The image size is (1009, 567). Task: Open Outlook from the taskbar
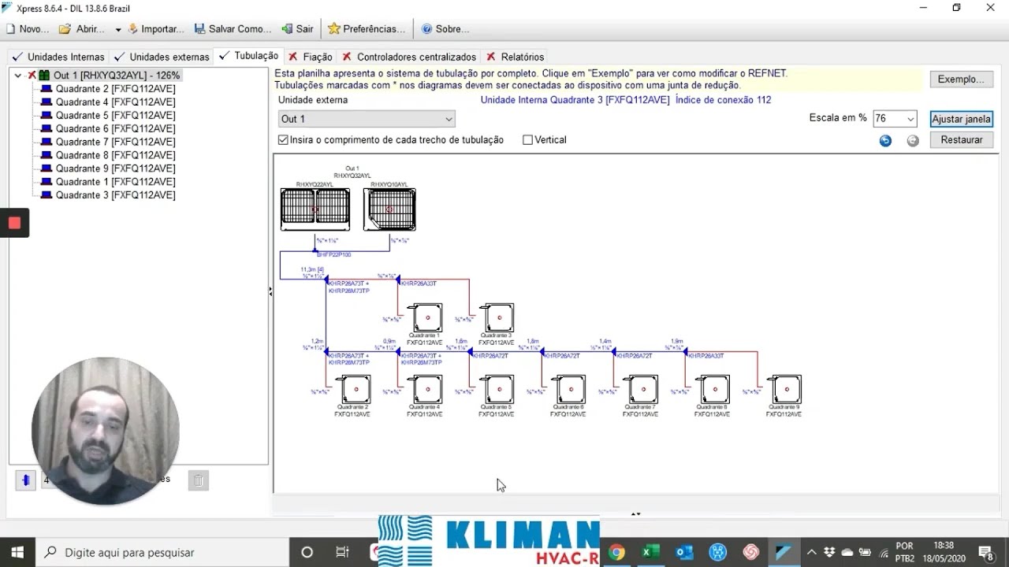(684, 552)
